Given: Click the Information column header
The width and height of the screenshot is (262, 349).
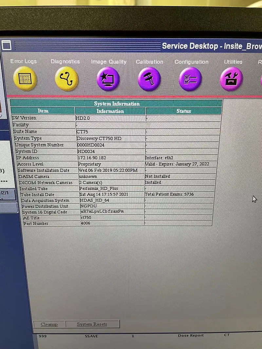Looking at the screenshot, I should click(x=110, y=111).
